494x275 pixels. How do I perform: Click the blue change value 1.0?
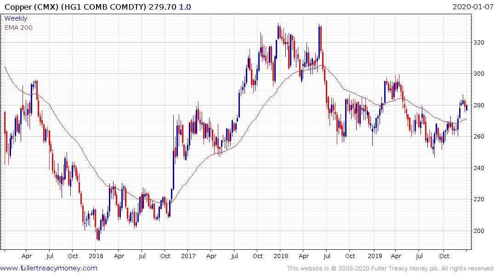point(185,7)
